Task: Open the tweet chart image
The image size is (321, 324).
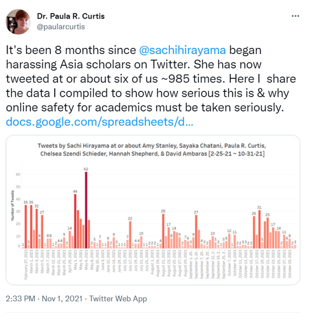Action: pyautogui.click(x=153, y=210)
